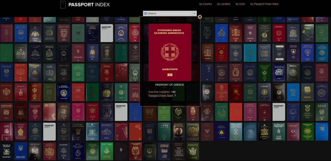Viewport: 331px width, 161px height.
Task: Open by Passport Power Rank in navigation
Action: 264,4
